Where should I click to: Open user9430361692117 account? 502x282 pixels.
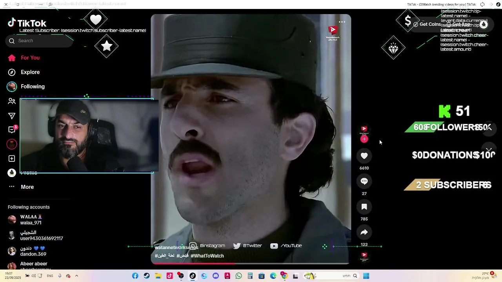tap(35, 235)
